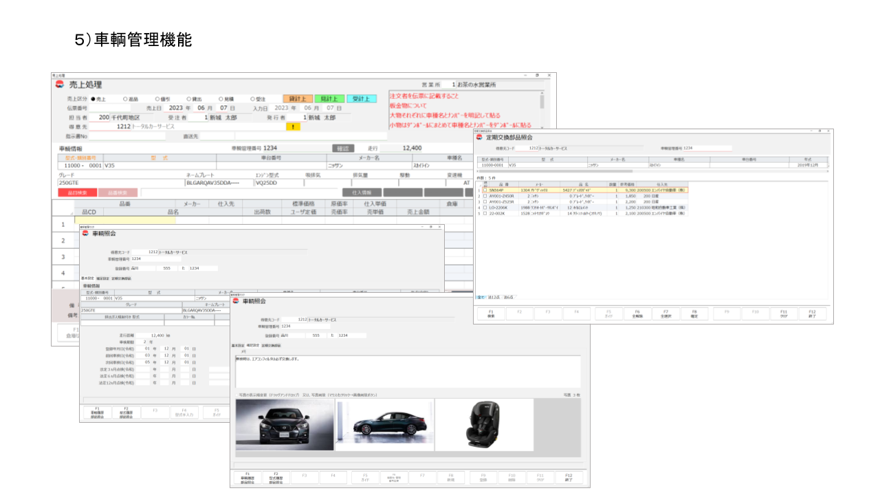
Task: Click the red notes panel vertical scrollbar
Action: point(542,110)
